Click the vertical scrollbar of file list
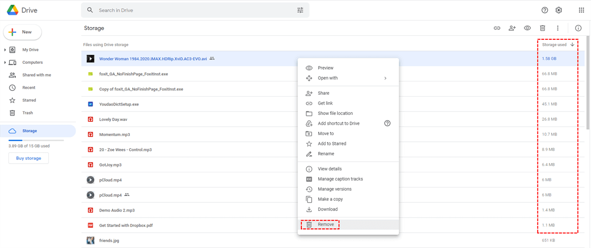Viewport: 591px width, 248px height. [588, 83]
